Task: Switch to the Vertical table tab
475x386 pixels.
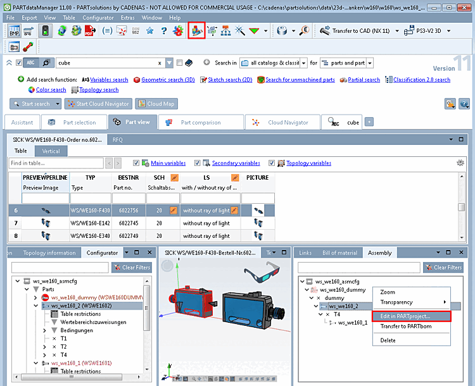Action: click(x=51, y=151)
